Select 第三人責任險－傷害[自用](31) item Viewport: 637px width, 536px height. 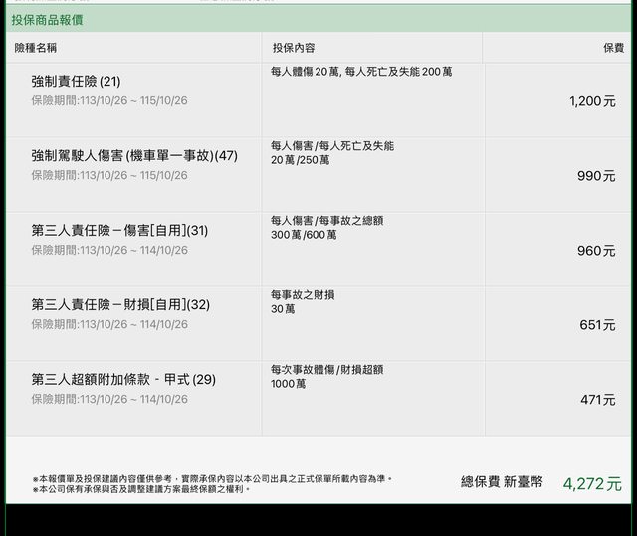pyautogui.click(x=119, y=231)
